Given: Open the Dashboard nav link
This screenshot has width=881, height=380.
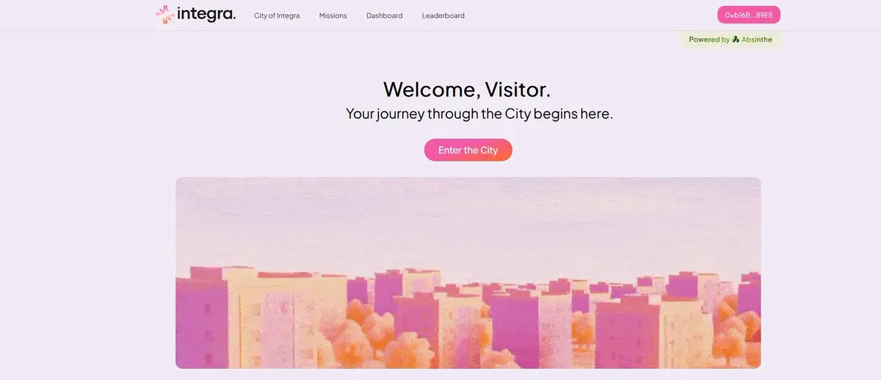Looking at the screenshot, I should (x=384, y=15).
